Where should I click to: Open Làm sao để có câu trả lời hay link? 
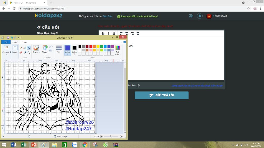137,16
